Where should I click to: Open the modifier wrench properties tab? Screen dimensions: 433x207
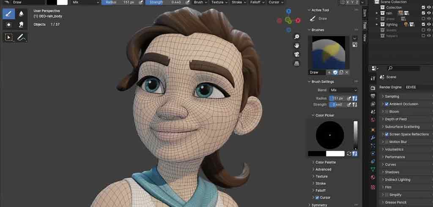click(373, 138)
